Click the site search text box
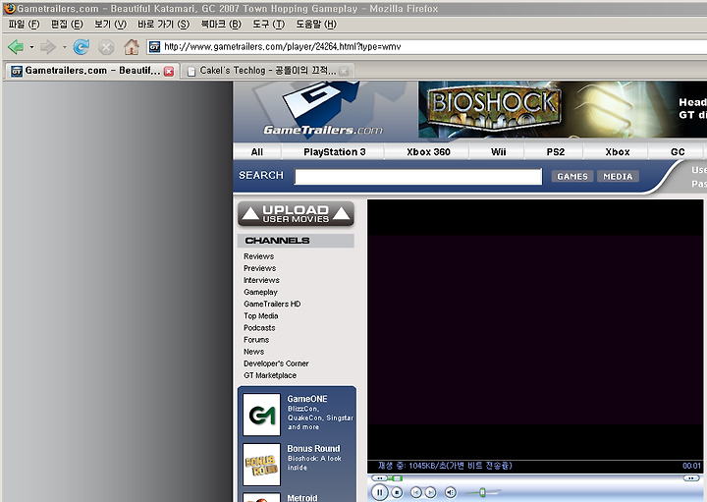Viewport: 707px width, 502px height. point(418,177)
